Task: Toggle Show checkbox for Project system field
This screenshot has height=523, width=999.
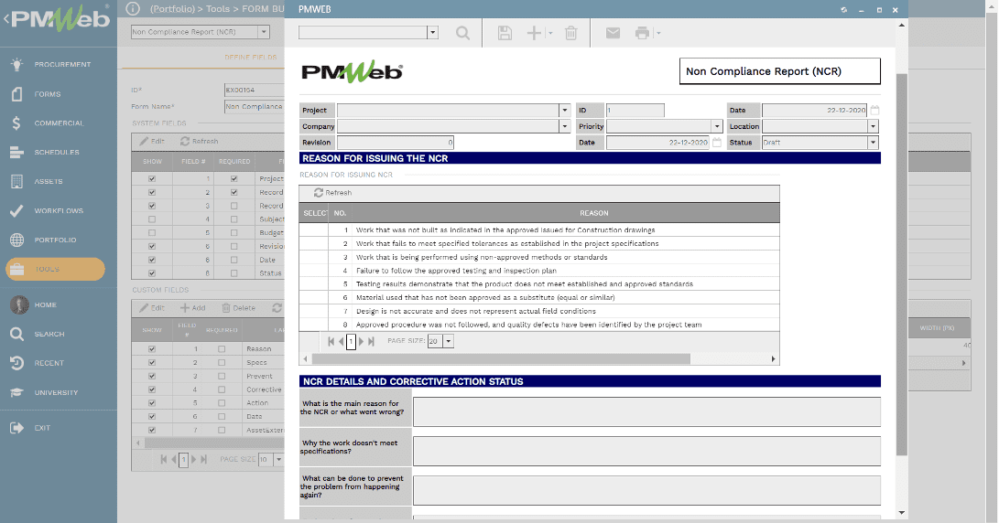Action: coord(152,179)
